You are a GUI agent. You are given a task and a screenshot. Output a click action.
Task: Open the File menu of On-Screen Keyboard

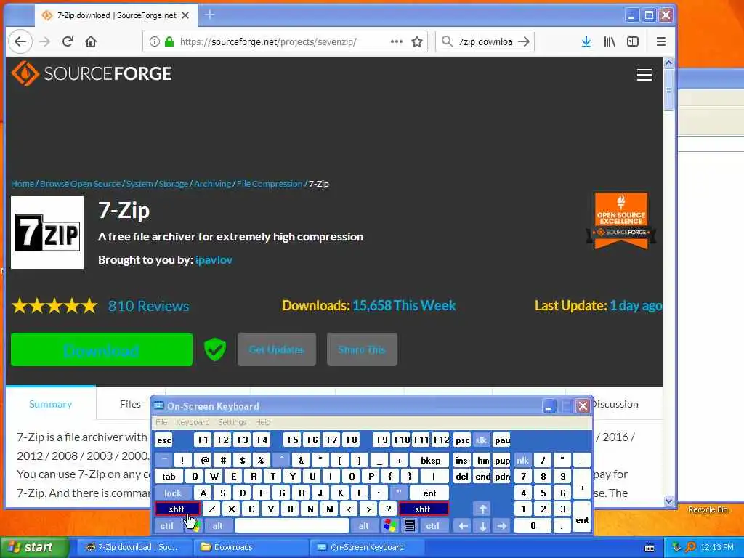tap(161, 422)
